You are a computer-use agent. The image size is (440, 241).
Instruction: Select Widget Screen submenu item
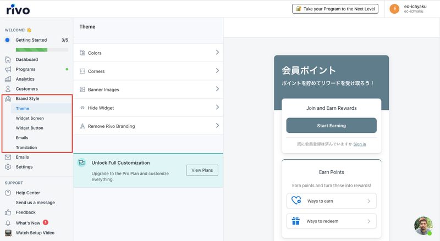point(30,118)
